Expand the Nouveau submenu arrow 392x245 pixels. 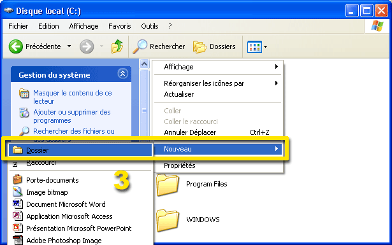pos(277,149)
